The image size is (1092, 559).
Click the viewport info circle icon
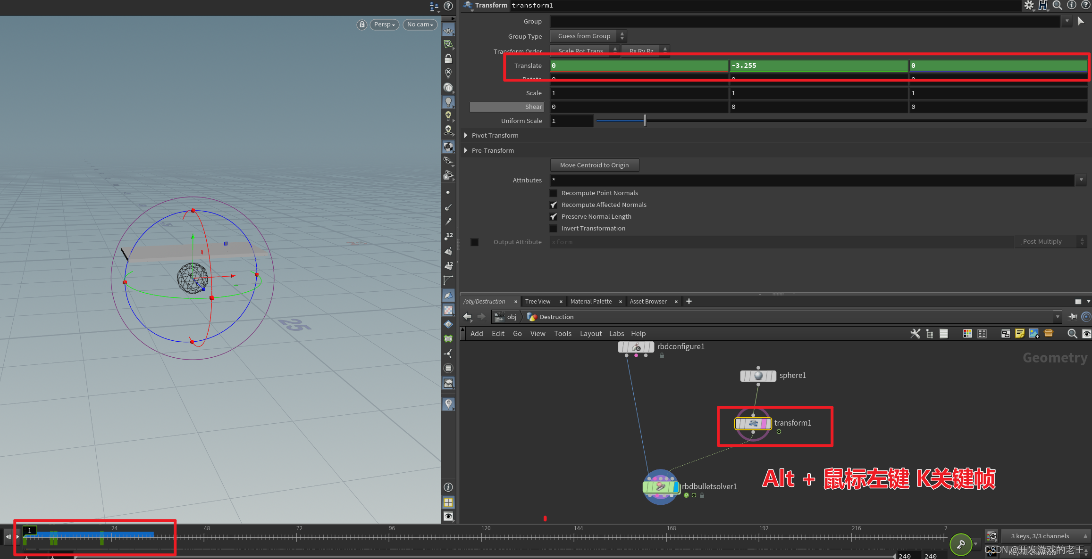pos(448,487)
